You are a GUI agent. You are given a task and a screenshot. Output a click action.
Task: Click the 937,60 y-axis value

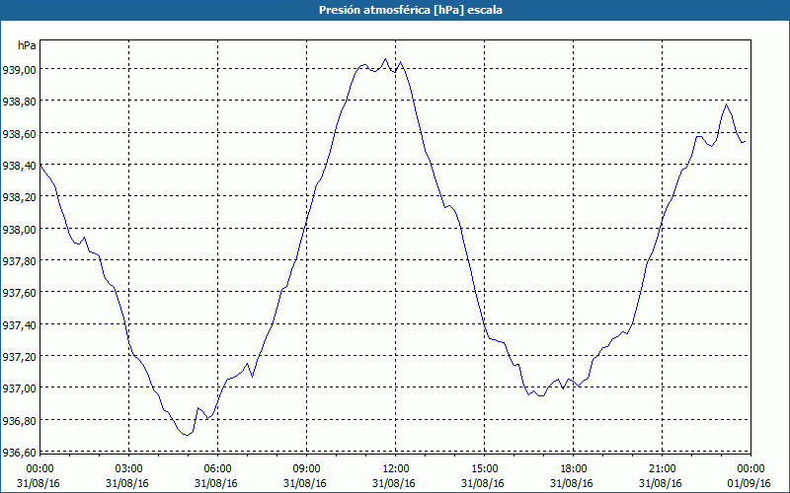click(19, 293)
